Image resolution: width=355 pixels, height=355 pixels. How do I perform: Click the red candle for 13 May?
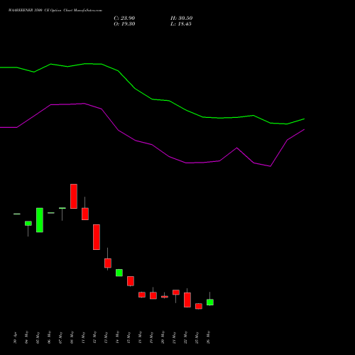click(108, 263)
